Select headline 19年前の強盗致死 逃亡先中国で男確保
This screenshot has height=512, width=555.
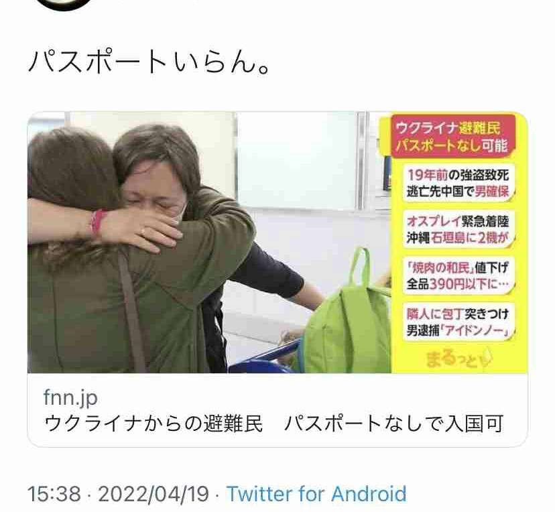pos(458,184)
